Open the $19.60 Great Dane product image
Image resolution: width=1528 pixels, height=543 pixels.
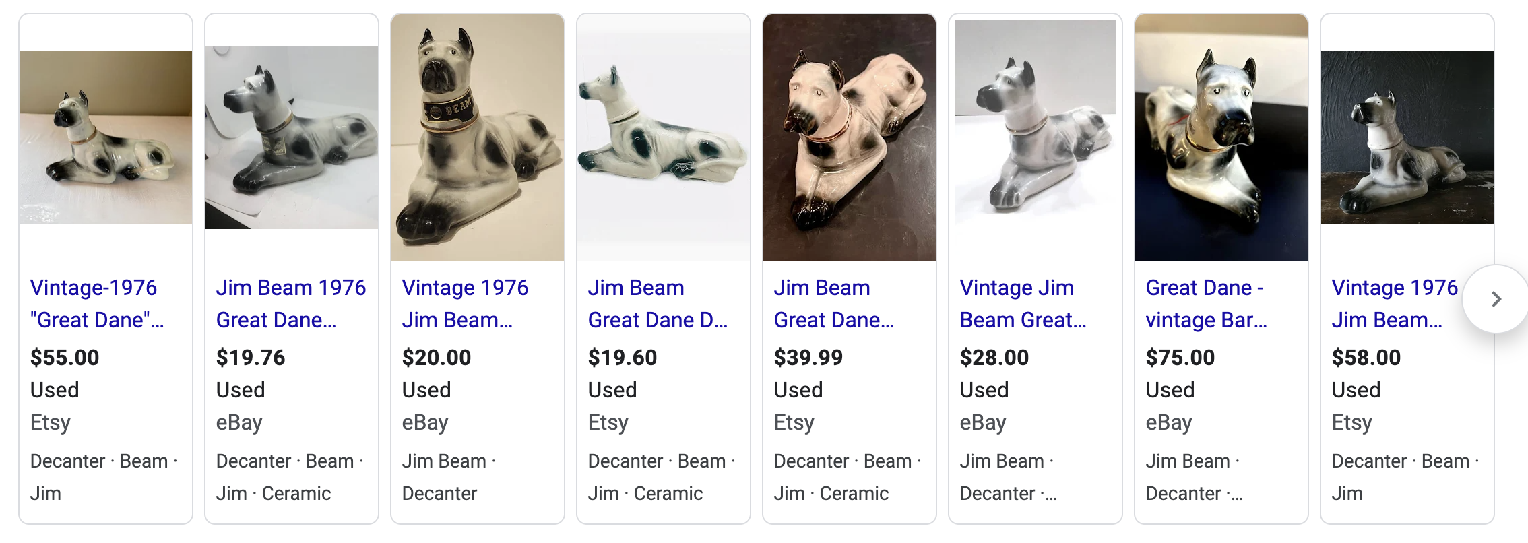[664, 137]
